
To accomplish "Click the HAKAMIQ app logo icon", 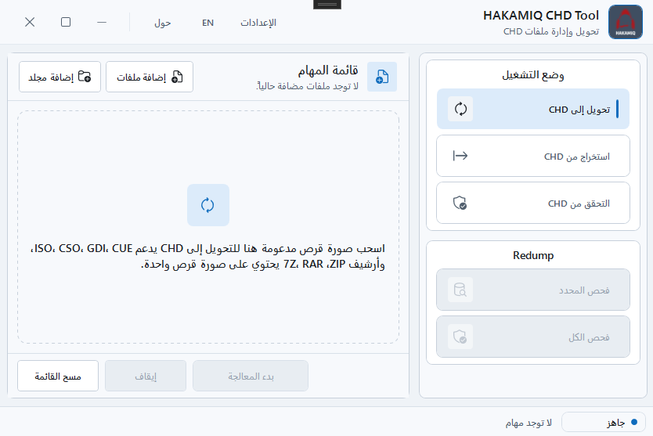I will pyautogui.click(x=625, y=22).
